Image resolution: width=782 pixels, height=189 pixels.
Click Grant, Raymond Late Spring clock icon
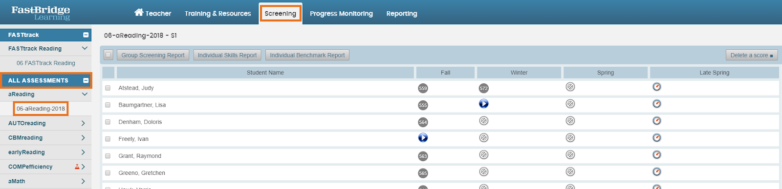tap(657, 155)
